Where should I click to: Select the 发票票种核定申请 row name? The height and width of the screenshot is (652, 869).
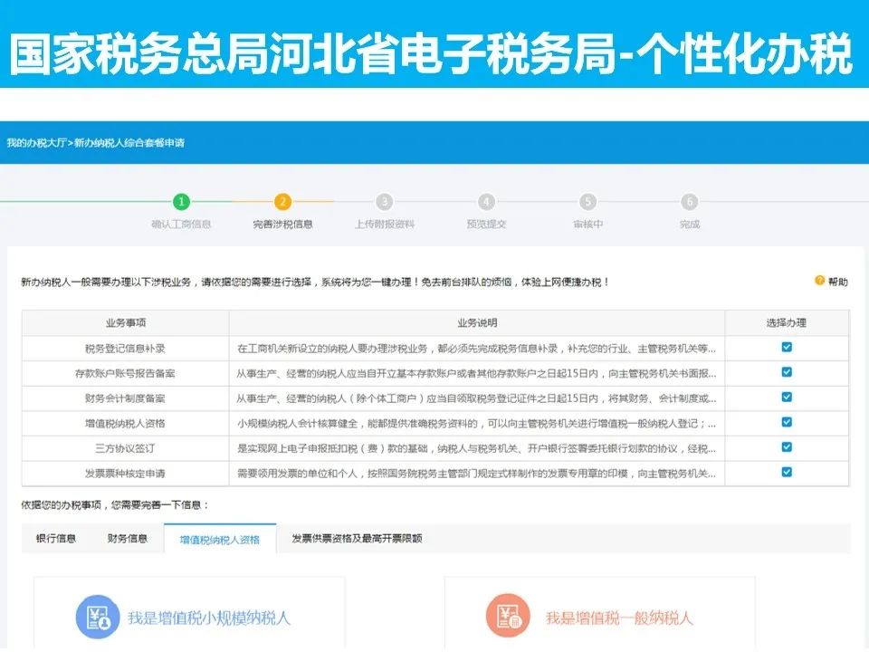pos(125,473)
